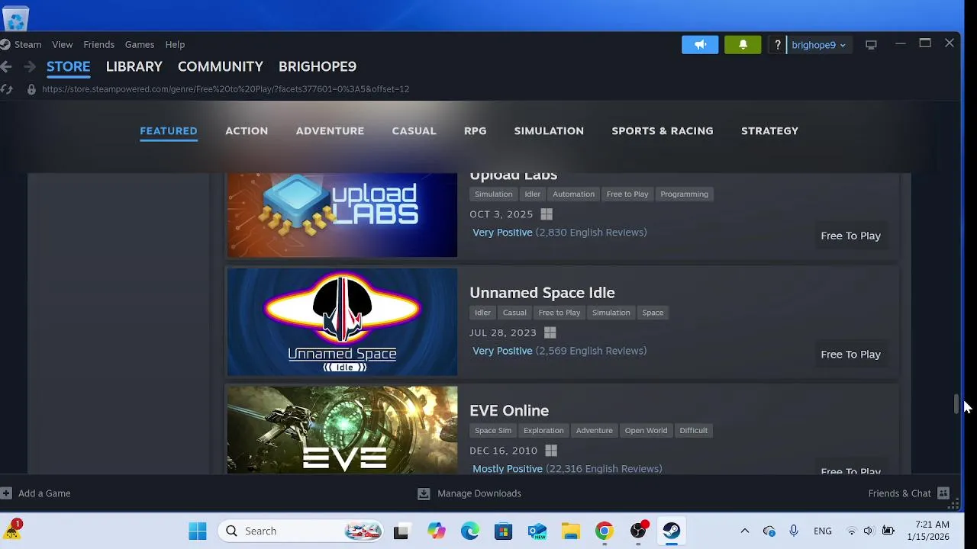Open File Explorer from taskbar

(x=570, y=531)
